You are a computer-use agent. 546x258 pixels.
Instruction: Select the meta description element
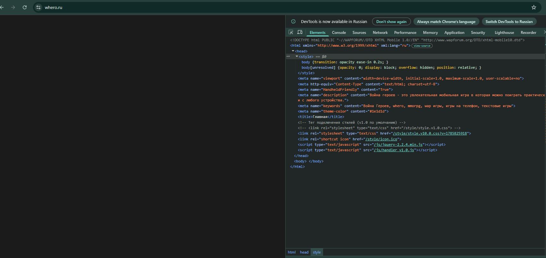421,98
